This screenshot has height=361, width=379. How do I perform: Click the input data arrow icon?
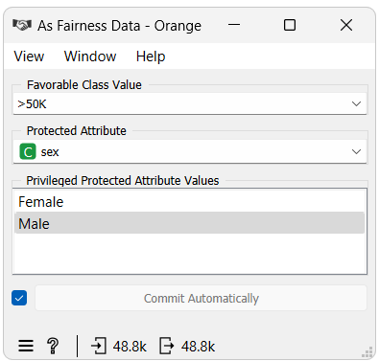coord(99,346)
